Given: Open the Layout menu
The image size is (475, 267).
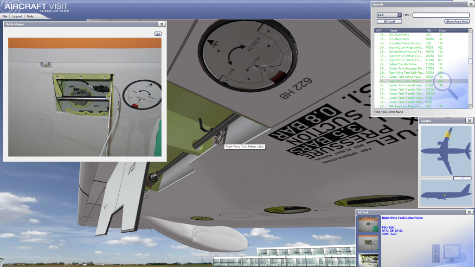Looking at the screenshot, I should tap(17, 16).
